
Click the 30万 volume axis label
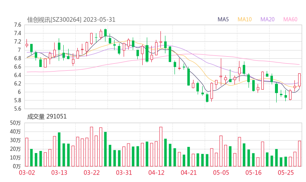pos(15,140)
